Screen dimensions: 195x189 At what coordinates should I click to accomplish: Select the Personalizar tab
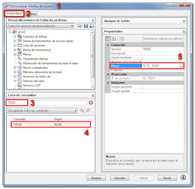14,13
